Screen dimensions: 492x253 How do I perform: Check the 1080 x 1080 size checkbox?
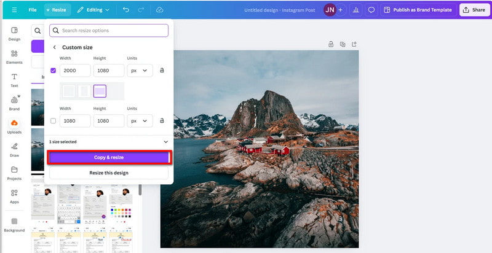pyautogui.click(x=54, y=121)
